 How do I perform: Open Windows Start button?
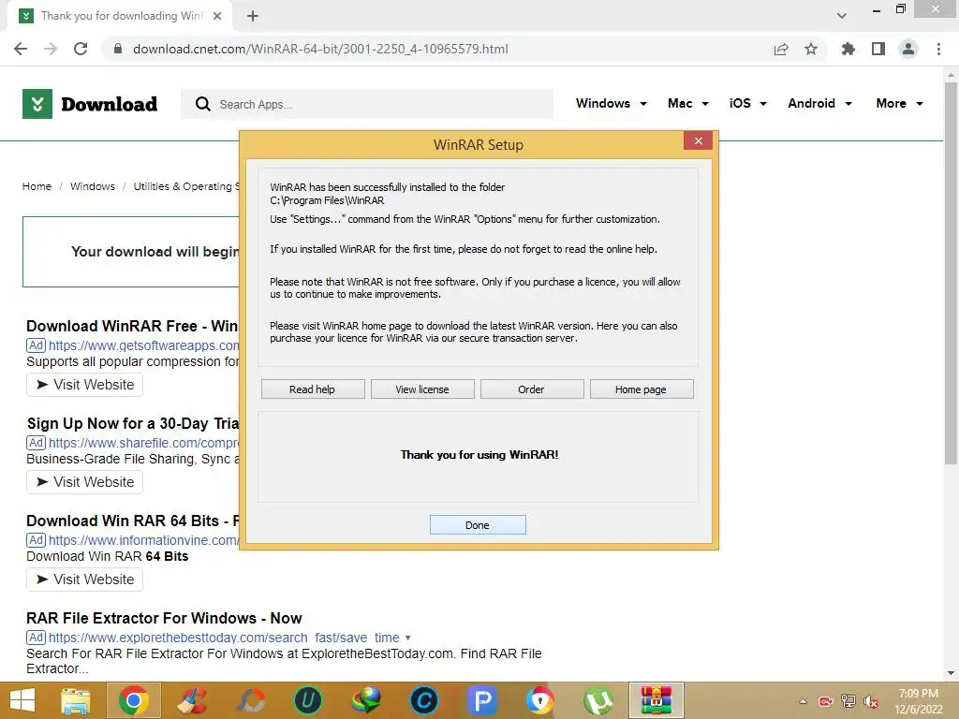click(x=22, y=700)
